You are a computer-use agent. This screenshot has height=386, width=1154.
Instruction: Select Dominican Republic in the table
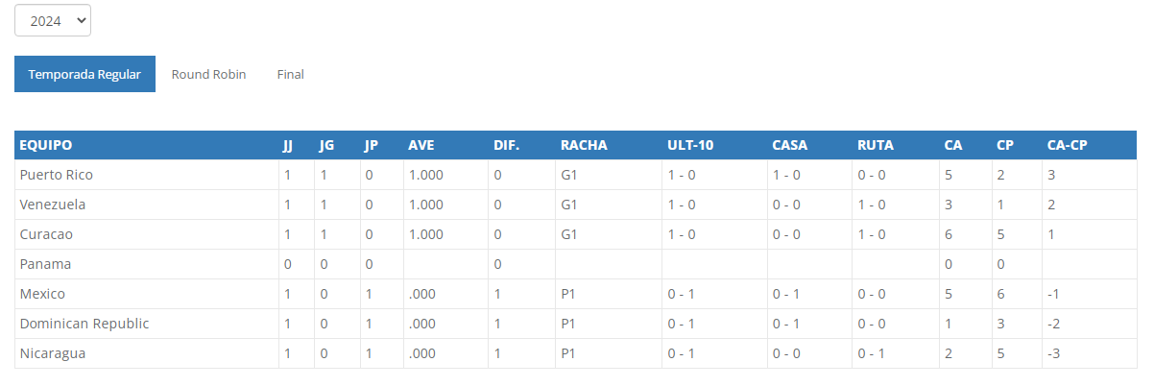coord(84,324)
